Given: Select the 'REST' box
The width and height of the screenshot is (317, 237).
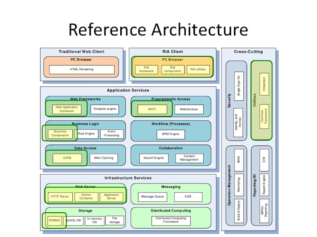Looking at the screenshot, I should click(x=152, y=109).
